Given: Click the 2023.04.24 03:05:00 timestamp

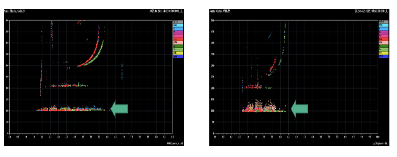Looking at the screenshot, I should [x=165, y=11].
